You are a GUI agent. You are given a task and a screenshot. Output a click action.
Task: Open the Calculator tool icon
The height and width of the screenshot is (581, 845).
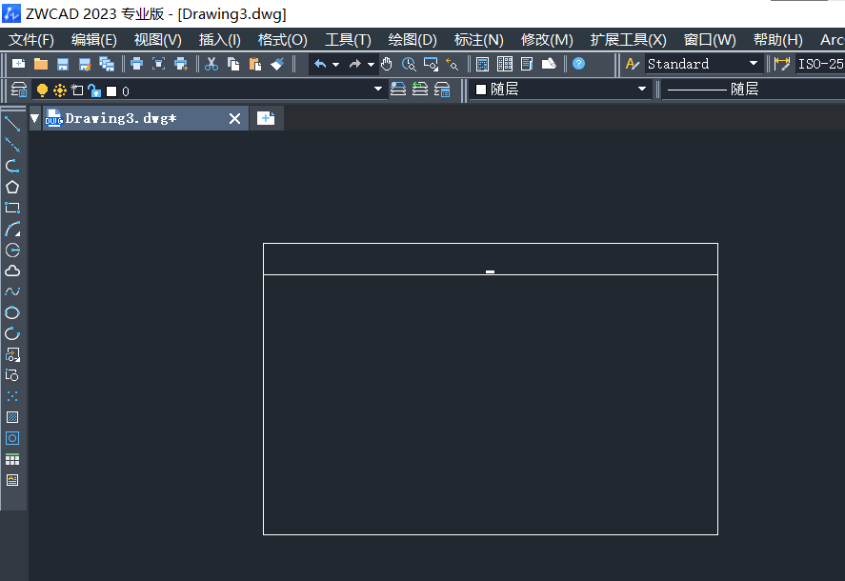point(482,64)
